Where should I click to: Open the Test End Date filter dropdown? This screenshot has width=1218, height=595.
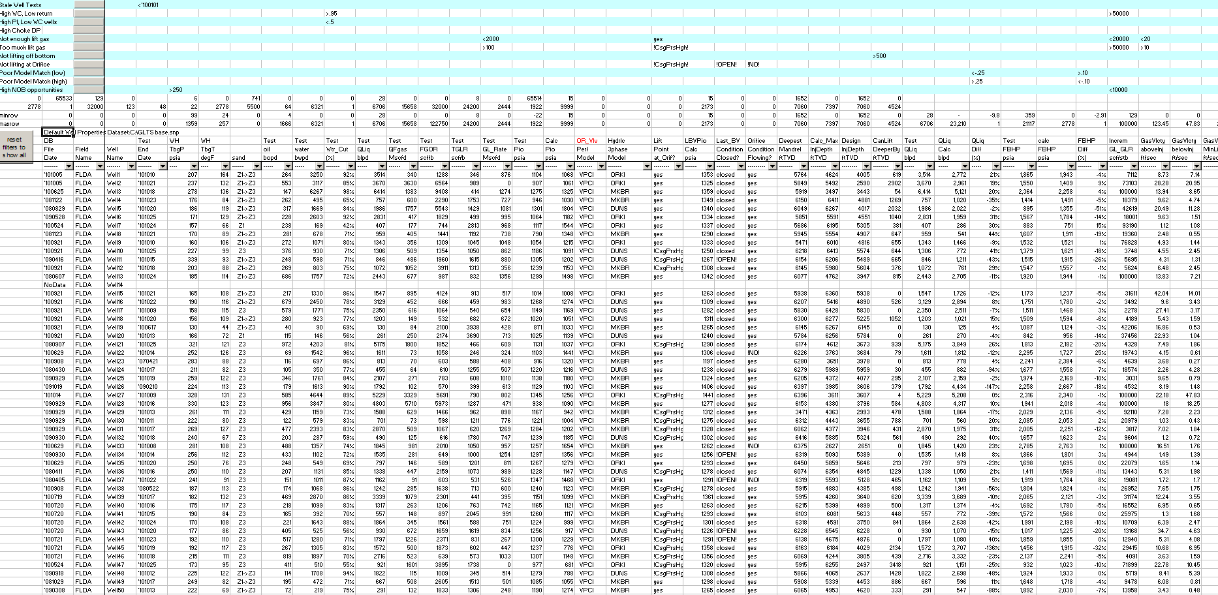[x=162, y=166]
